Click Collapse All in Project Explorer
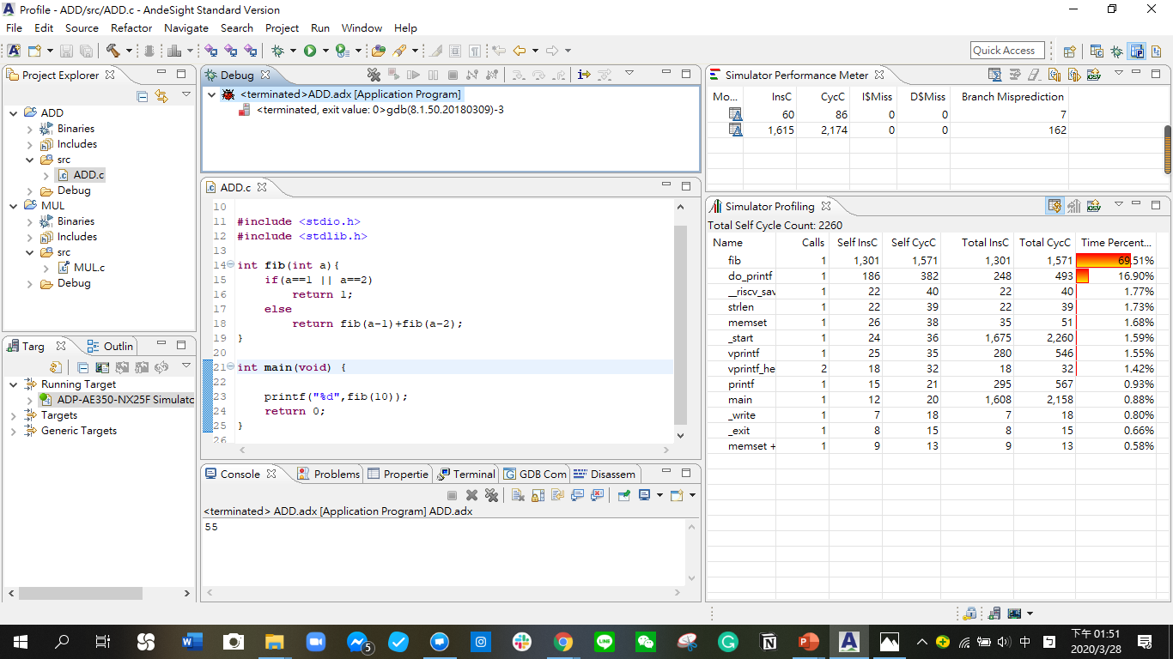The height and width of the screenshot is (659, 1173). 143,96
